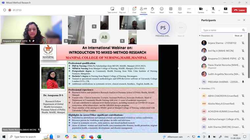This screenshot has height=140, width=250.
Task: Open the View layout menu
Action: point(171,10)
